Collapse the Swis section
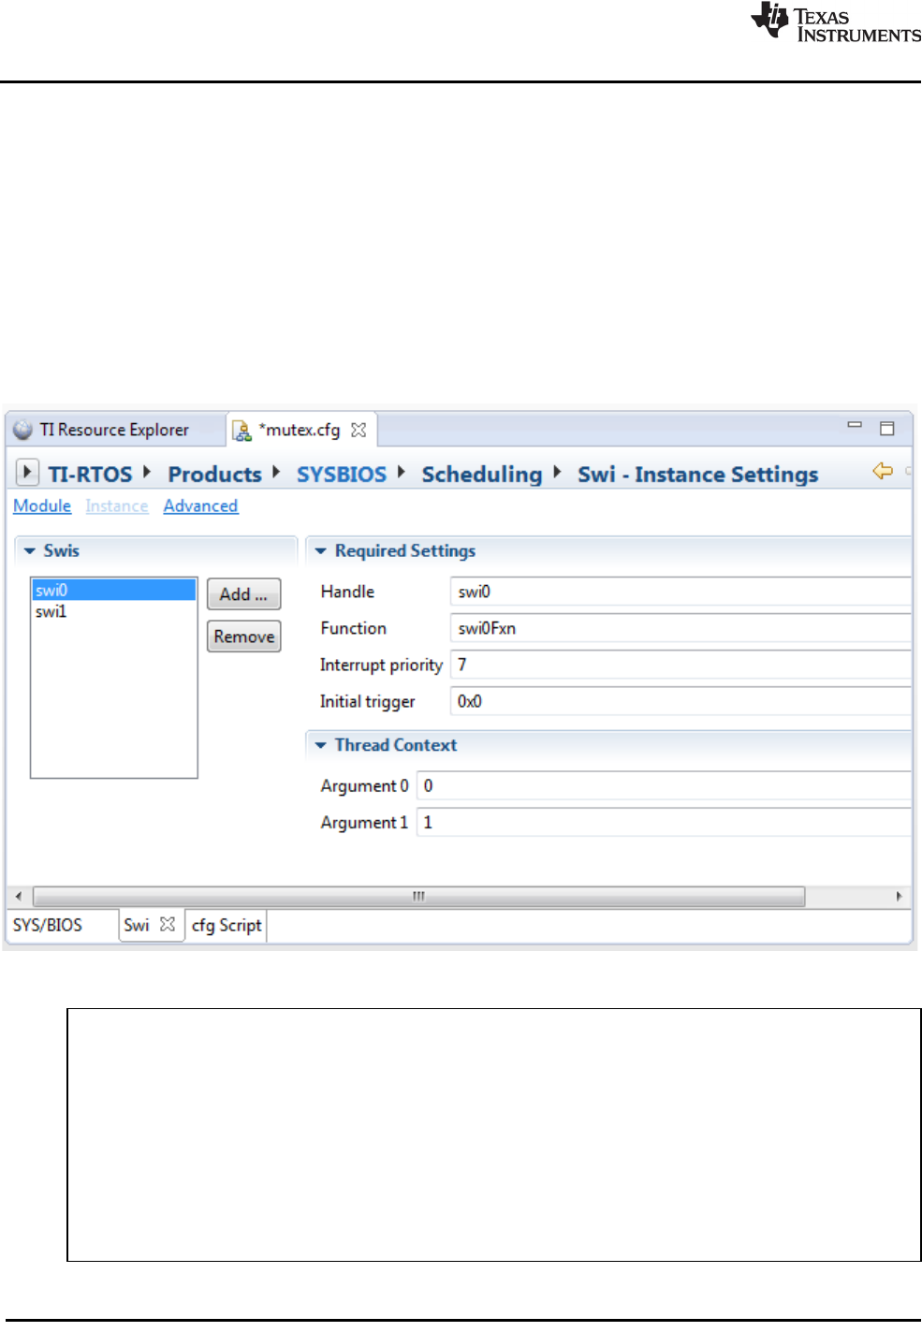 pyautogui.click(x=30, y=551)
